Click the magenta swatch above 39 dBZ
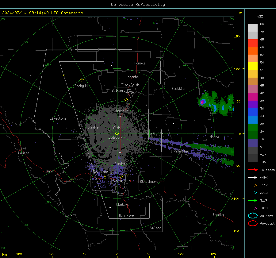This screenshot has height=258, width=276. tap(253, 97)
